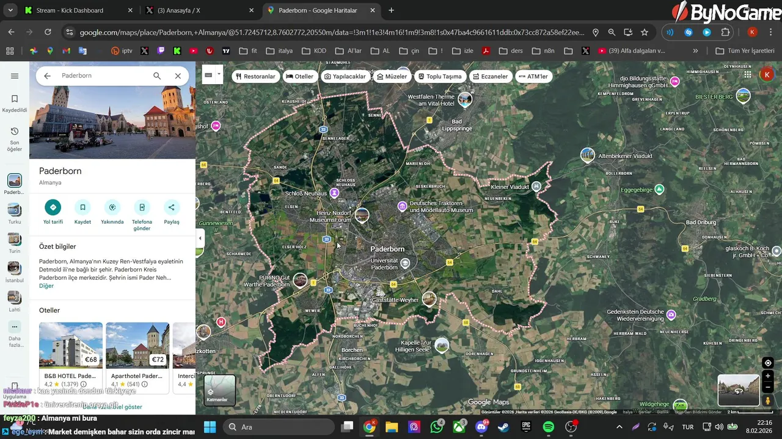The image size is (782, 439).
Task: Click the back arrow in search box
Action: pos(47,76)
